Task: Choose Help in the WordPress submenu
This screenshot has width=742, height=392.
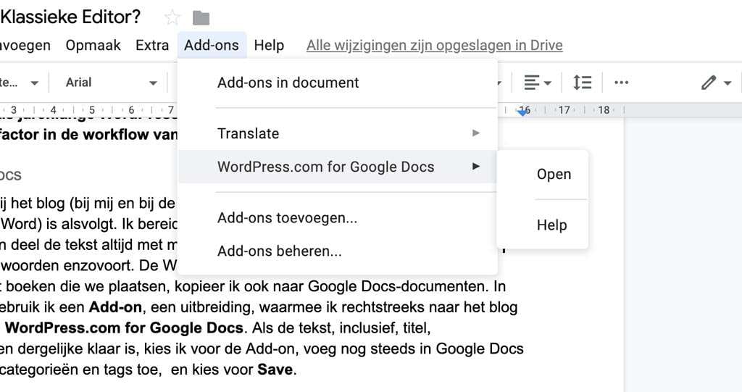Action: 542,225
